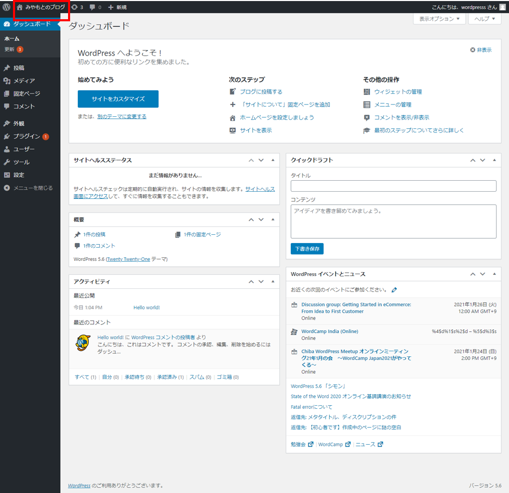Move WordPress イベントとニュース panel down arrow
Image resolution: width=509 pixels, height=493 pixels.
[483, 274]
